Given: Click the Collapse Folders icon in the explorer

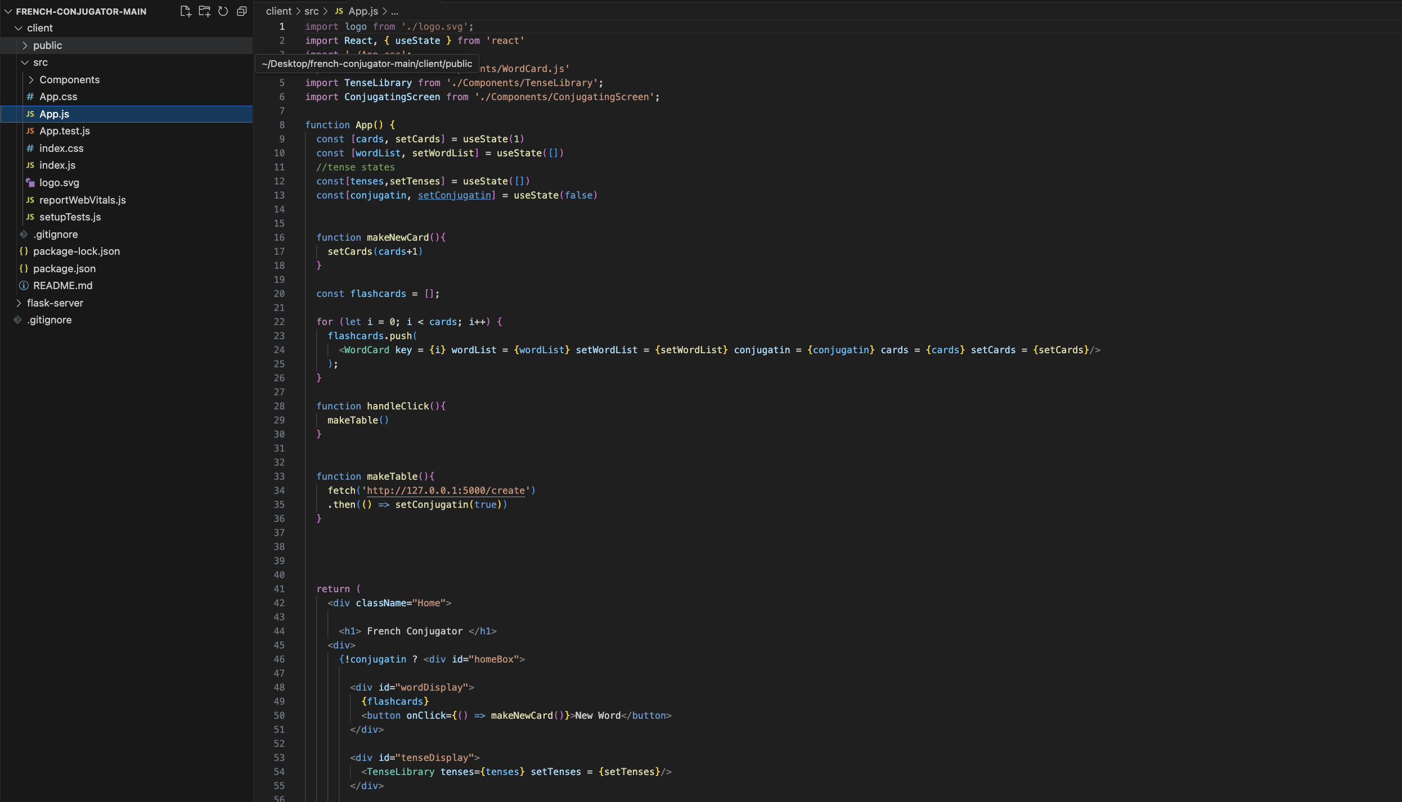Looking at the screenshot, I should click(242, 11).
